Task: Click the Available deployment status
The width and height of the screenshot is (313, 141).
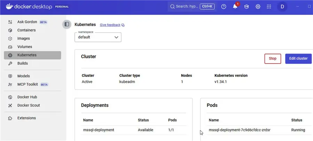Action: [x=145, y=130]
